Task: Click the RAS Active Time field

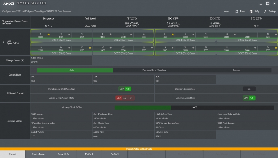Action: [x=185, y=116]
